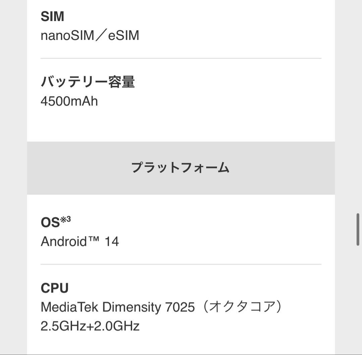The image size is (362, 355).
Task: Click the CPU heading label
Action: point(54,288)
